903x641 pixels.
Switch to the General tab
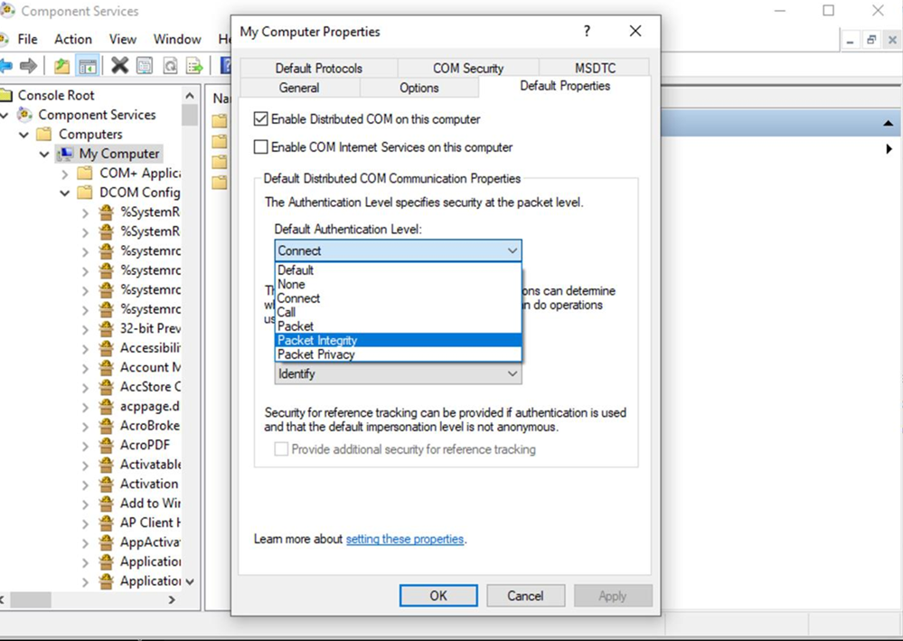[x=299, y=88]
